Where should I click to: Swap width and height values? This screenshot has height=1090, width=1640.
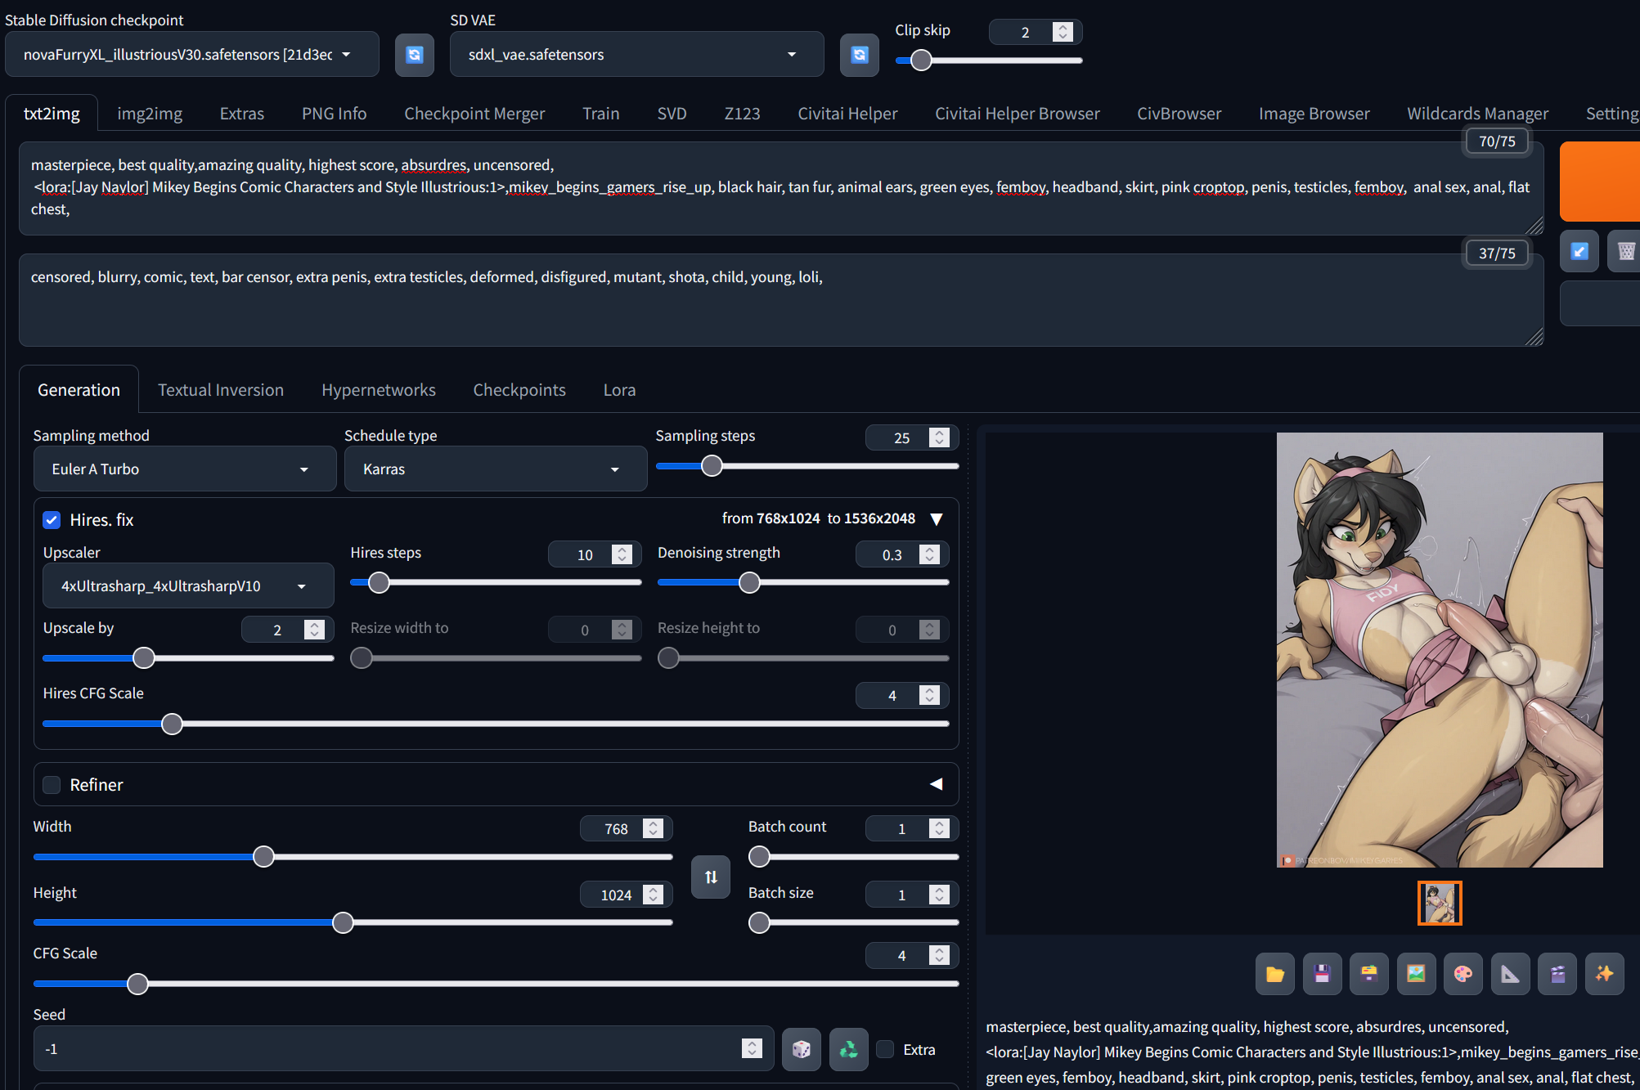(x=710, y=877)
